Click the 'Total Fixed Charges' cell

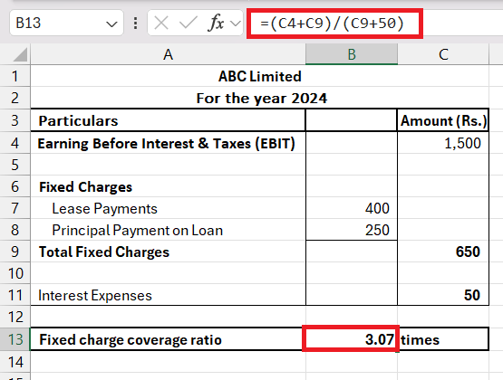tap(168, 252)
